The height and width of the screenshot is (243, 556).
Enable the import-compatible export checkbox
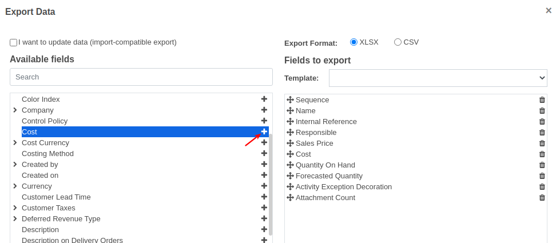(x=14, y=42)
